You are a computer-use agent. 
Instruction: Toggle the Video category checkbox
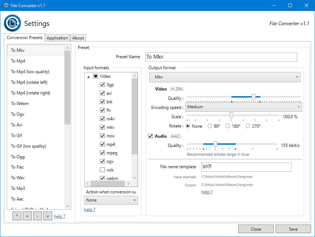pyautogui.click(x=96, y=76)
